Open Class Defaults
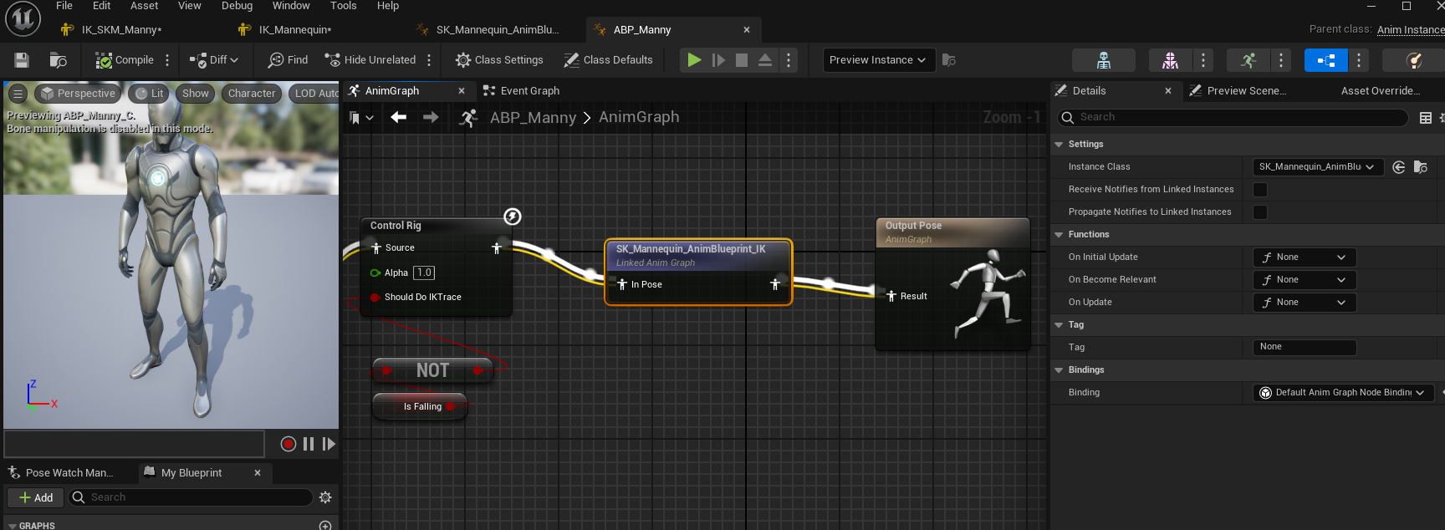This screenshot has height=530, width=1445. (608, 60)
